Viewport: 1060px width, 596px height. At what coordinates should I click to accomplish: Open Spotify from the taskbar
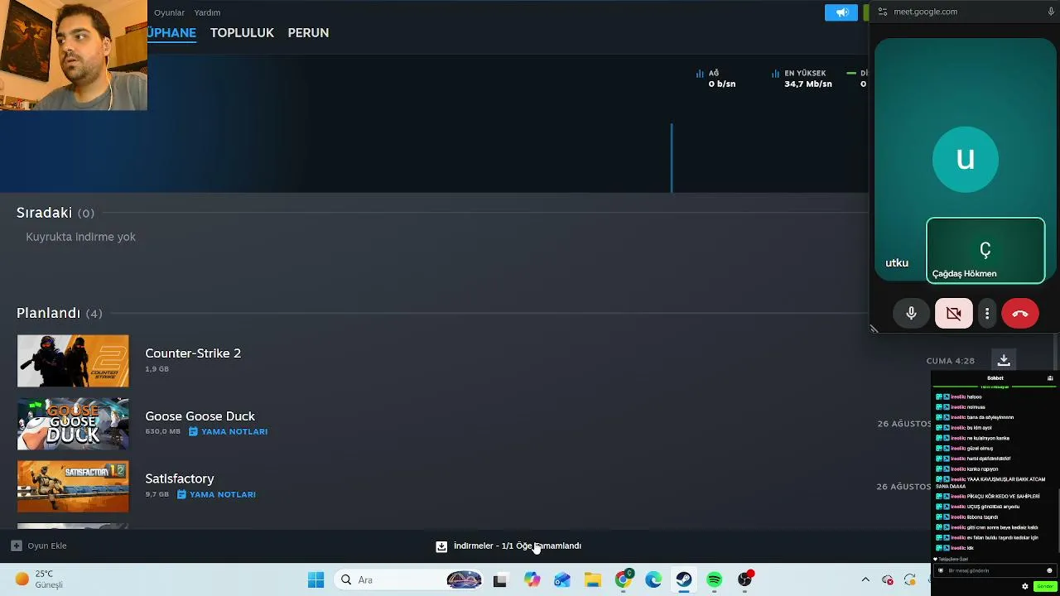click(714, 580)
